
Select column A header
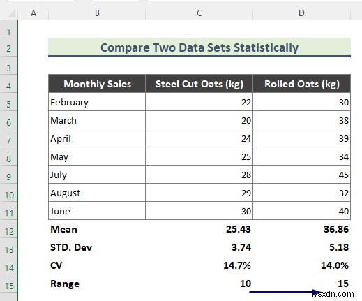pyautogui.click(x=33, y=13)
